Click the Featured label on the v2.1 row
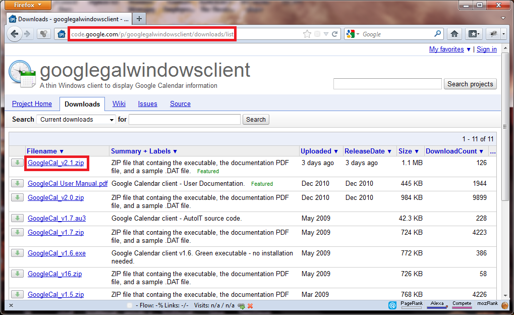Image resolution: width=514 pixels, height=315 pixels. [208, 171]
